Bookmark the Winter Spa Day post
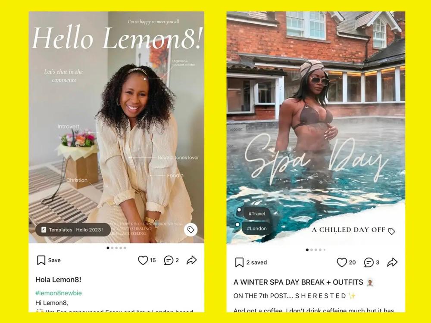This screenshot has width=431, height=323. [x=239, y=262]
